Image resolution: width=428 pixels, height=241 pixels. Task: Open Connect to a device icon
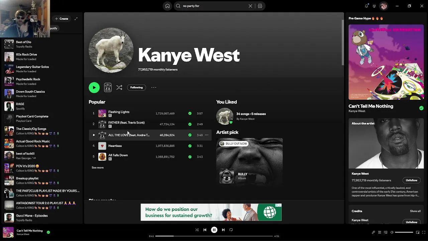click(386, 232)
